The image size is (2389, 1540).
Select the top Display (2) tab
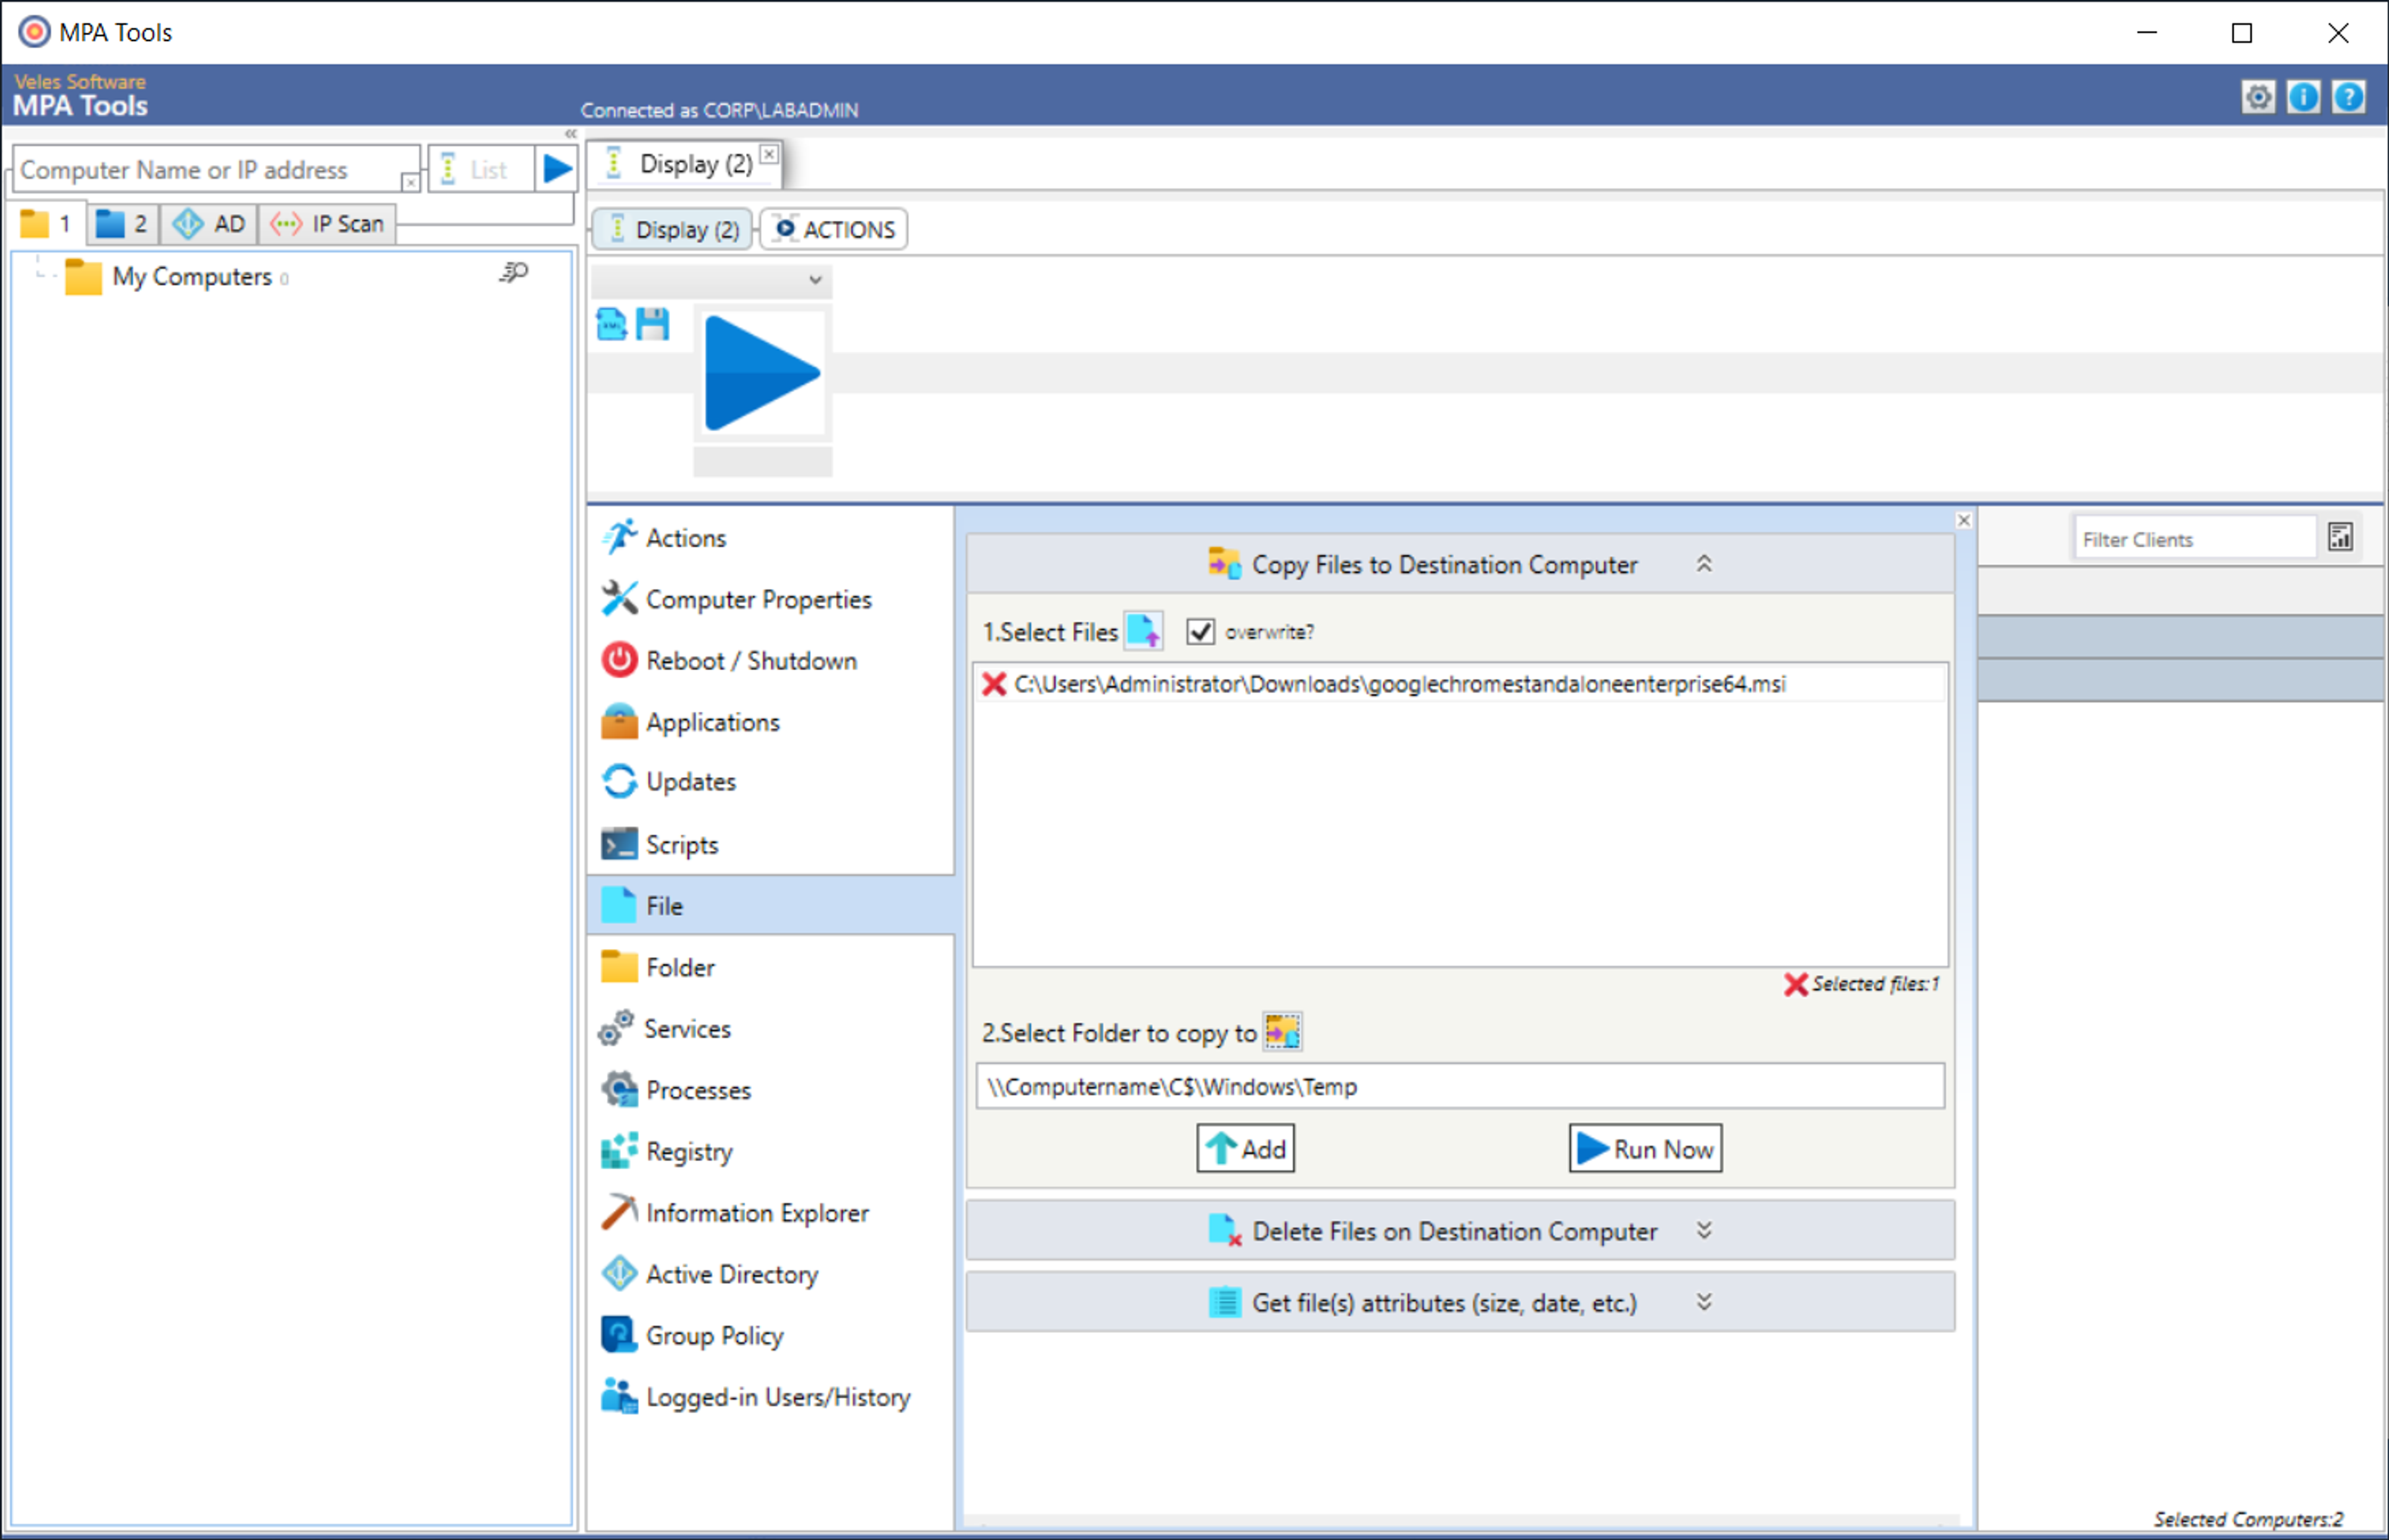click(685, 164)
